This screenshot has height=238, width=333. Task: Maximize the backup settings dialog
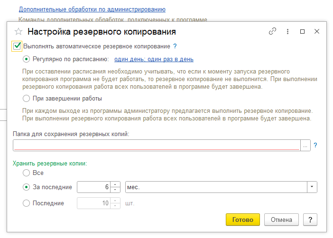point(302,32)
